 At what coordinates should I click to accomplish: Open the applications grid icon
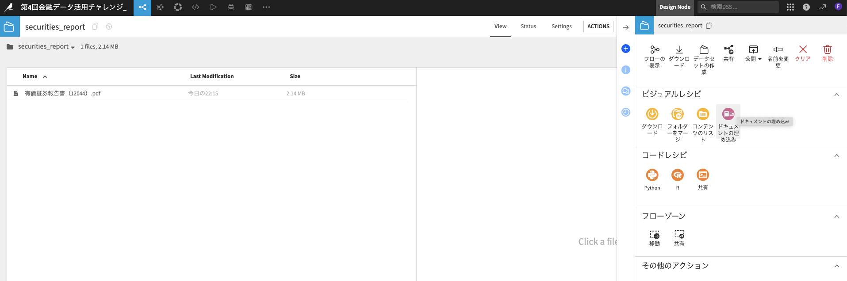click(790, 7)
